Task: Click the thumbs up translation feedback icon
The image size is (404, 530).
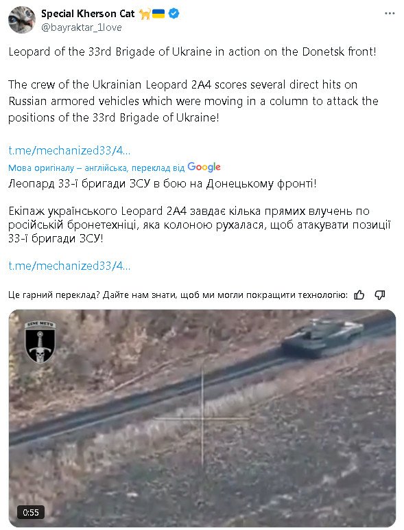Action: (359, 295)
